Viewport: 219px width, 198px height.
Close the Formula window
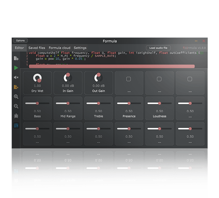pos(204,41)
